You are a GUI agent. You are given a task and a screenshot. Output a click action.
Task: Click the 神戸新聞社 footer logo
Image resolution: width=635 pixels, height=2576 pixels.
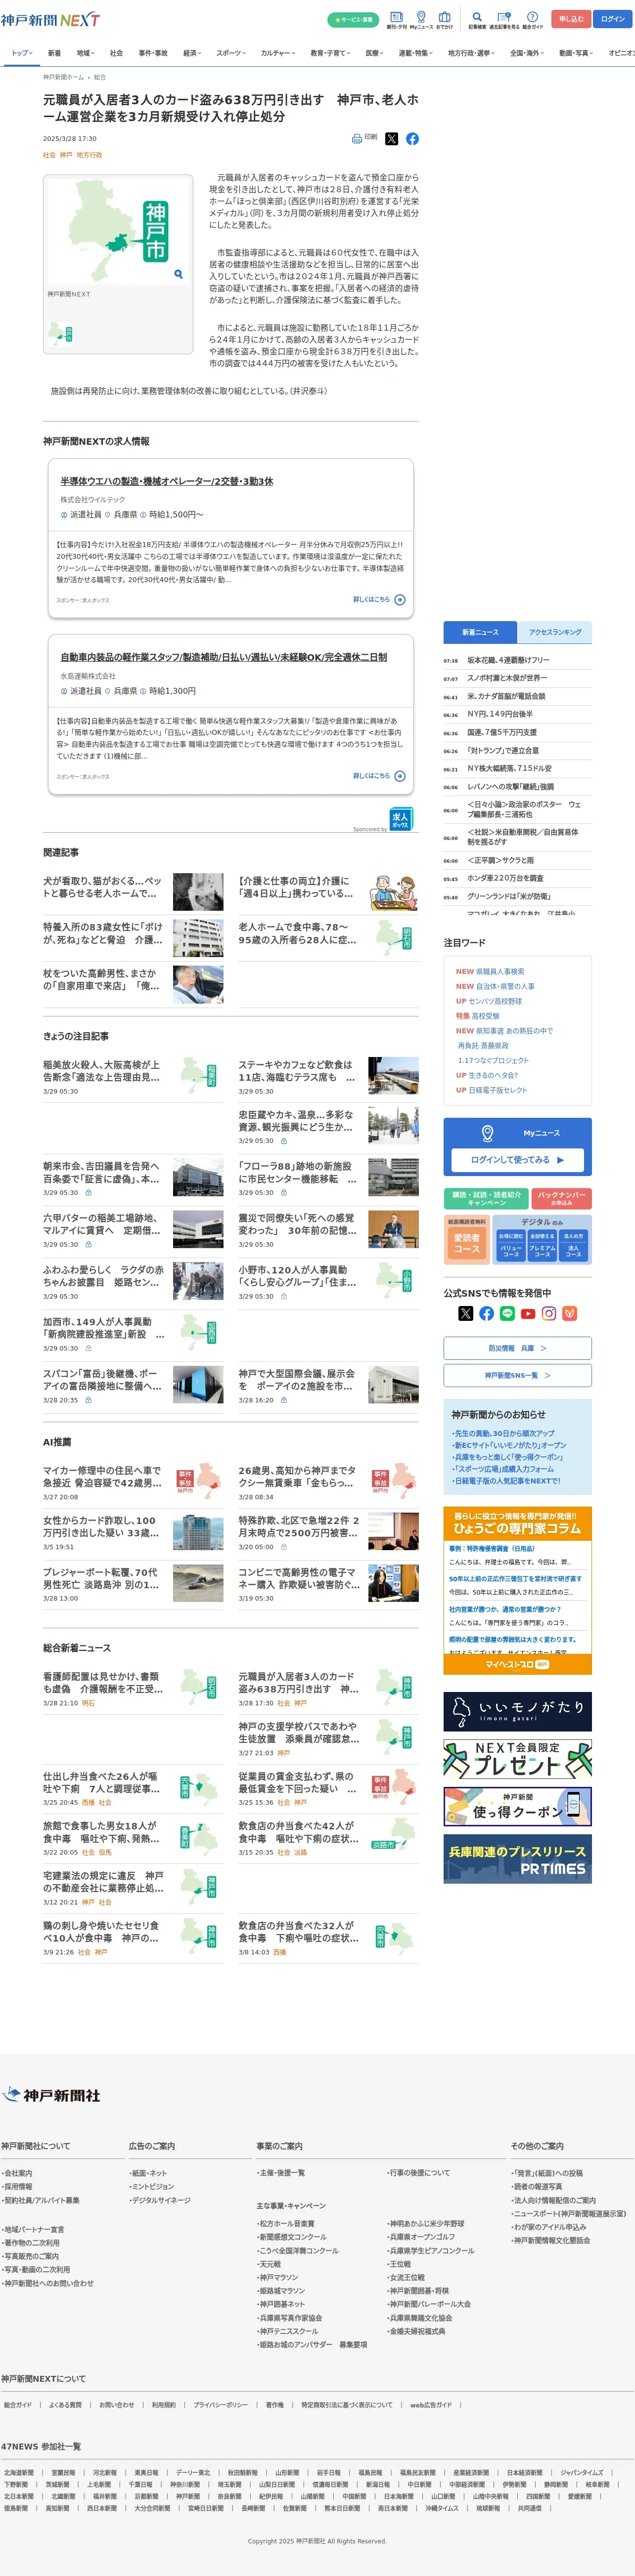[51, 2094]
